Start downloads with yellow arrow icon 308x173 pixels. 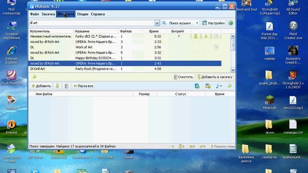[57, 86]
